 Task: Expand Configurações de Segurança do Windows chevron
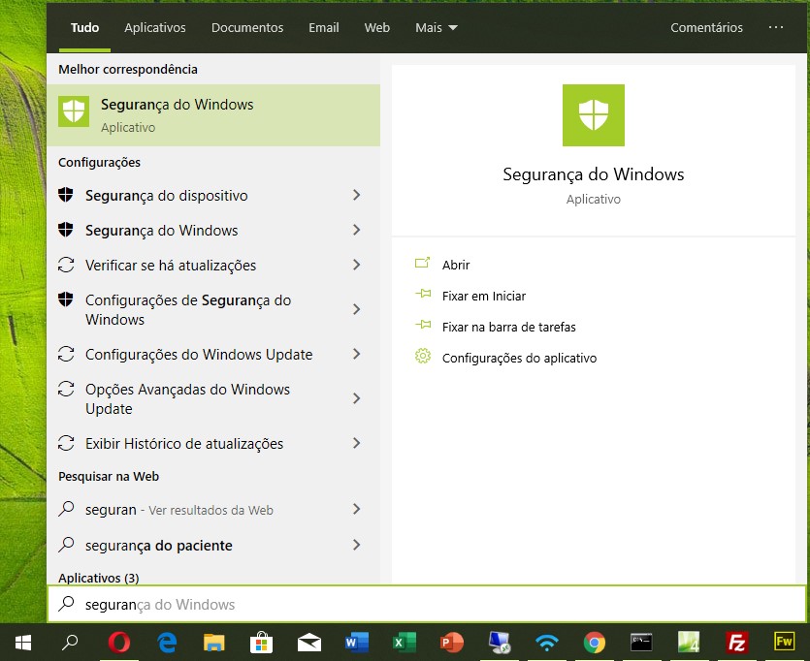(x=356, y=309)
